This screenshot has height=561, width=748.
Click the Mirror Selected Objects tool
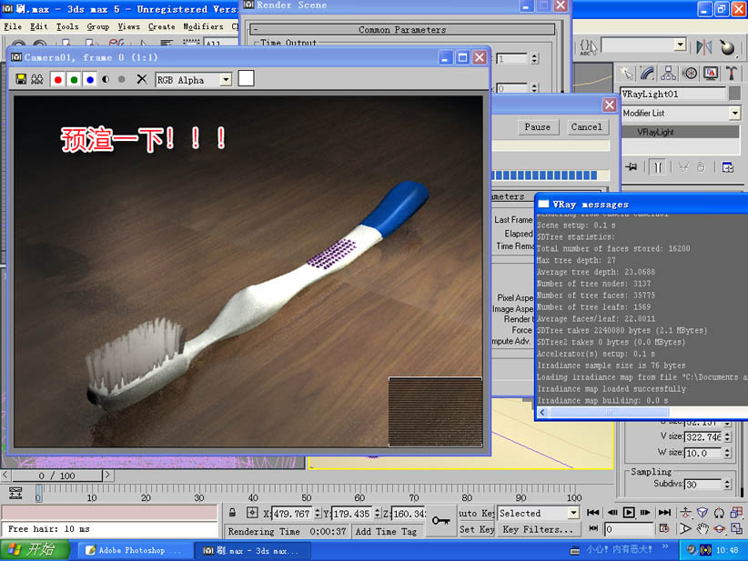click(x=704, y=45)
